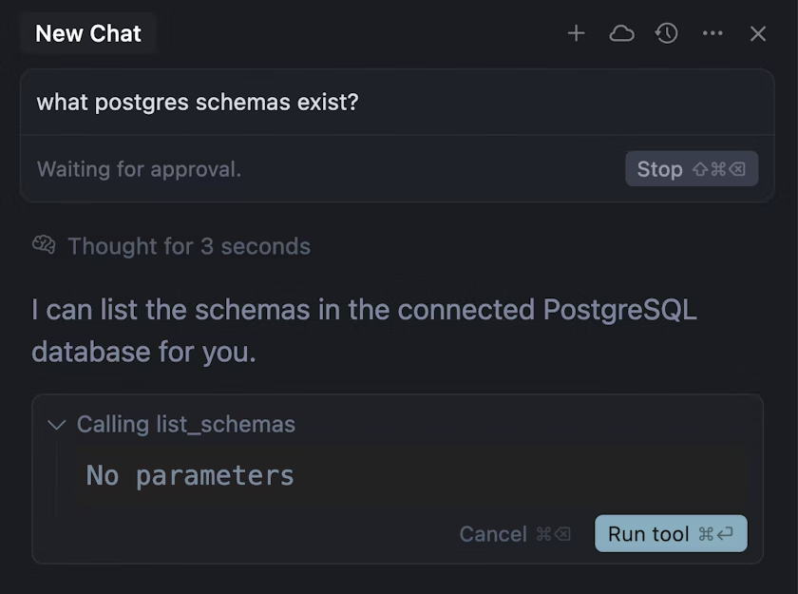
Task: Collapse the list_schemas tool call chevron
Action: click(56, 425)
